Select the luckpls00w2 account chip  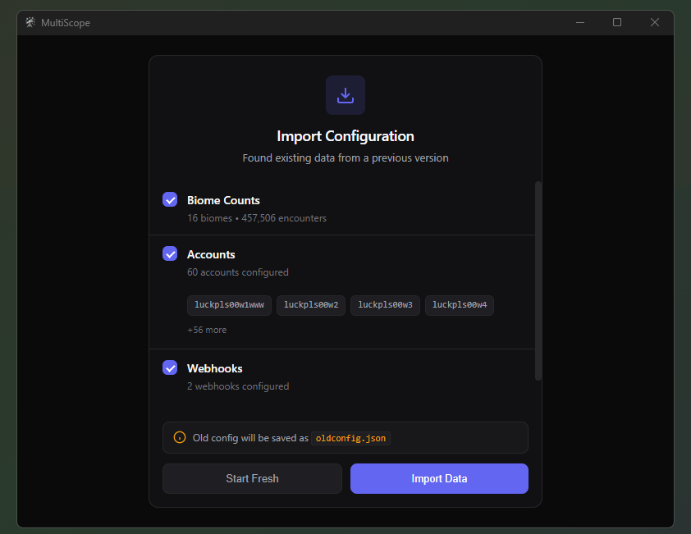click(310, 305)
